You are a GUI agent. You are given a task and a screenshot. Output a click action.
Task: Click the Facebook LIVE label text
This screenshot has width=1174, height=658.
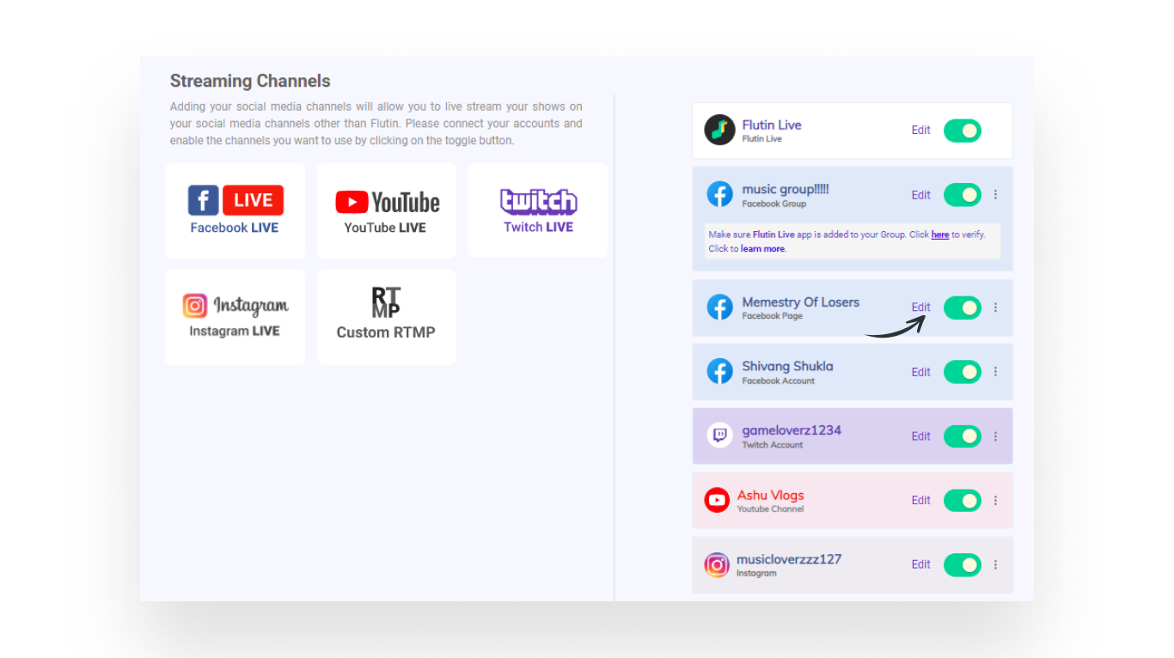pyautogui.click(x=235, y=228)
